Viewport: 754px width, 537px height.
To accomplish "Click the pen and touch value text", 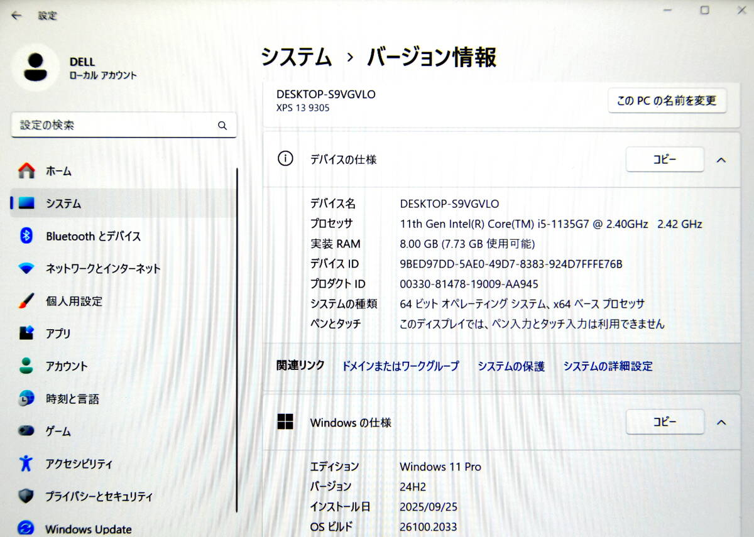I will tap(532, 324).
